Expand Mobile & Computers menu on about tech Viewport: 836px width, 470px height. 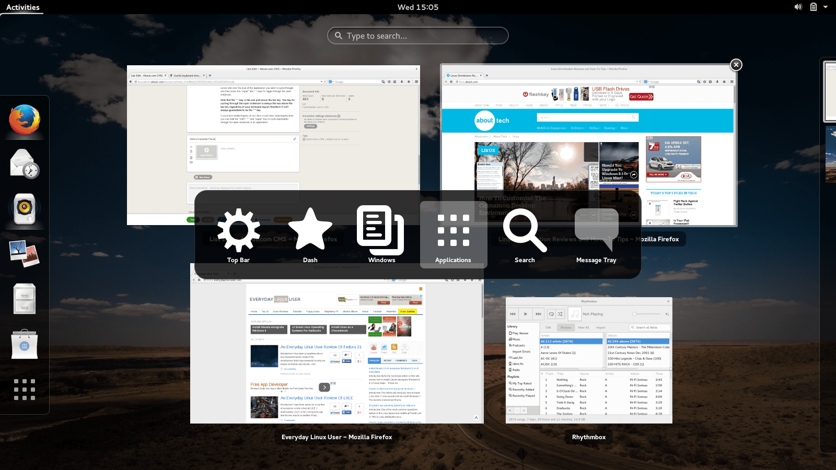[x=552, y=128]
